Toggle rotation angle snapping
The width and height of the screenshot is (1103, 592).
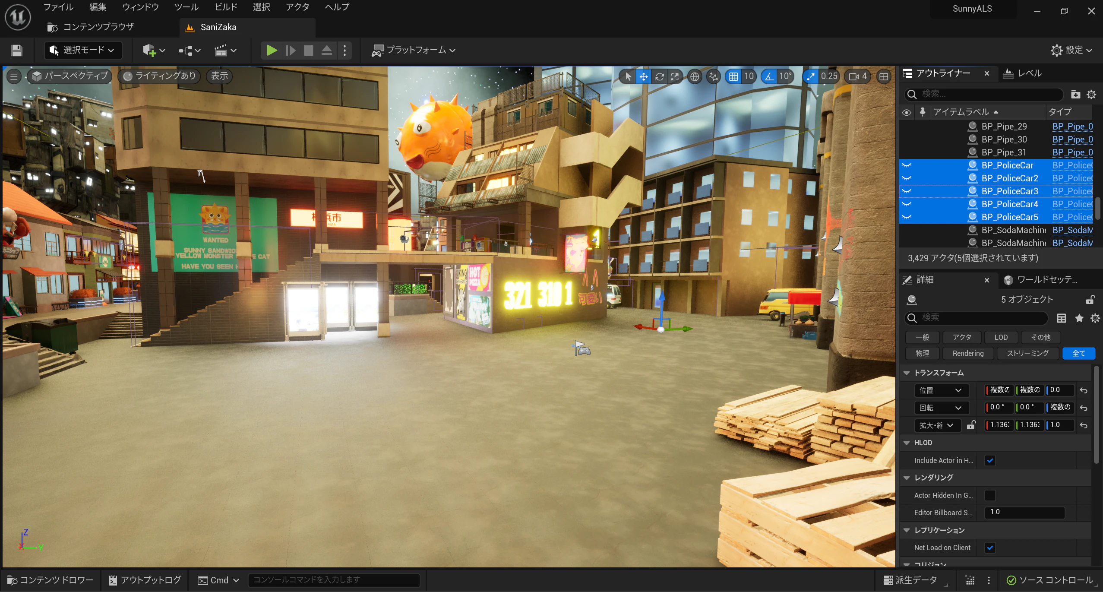pos(769,76)
